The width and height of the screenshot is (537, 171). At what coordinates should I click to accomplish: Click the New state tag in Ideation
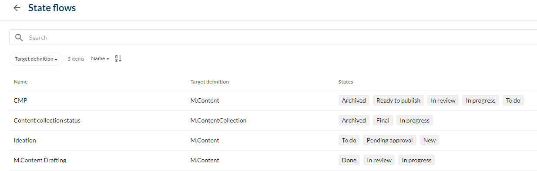click(x=430, y=140)
